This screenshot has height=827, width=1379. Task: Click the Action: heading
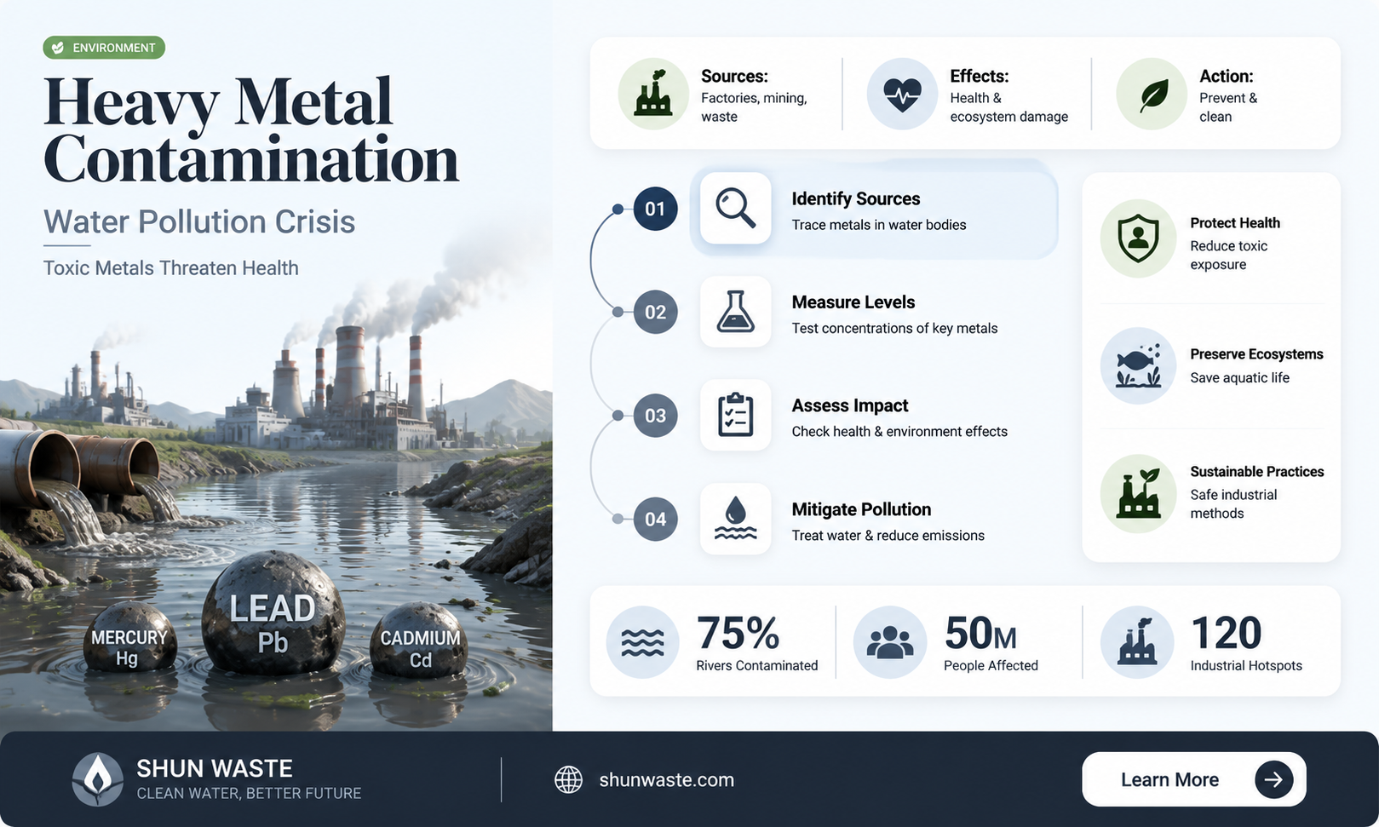click(1227, 76)
